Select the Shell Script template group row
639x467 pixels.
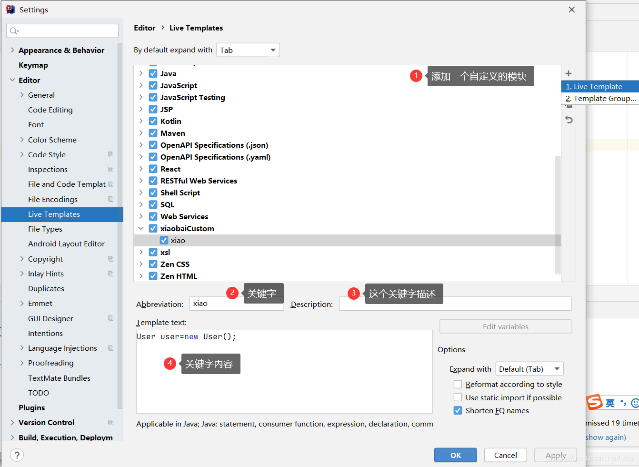347,193
